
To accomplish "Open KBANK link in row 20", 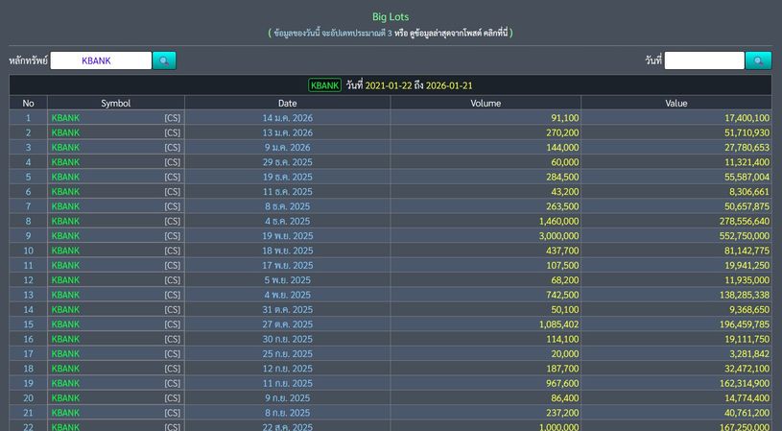I will [66, 397].
